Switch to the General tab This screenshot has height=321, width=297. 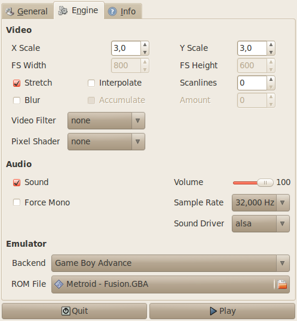(x=27, y=11)
